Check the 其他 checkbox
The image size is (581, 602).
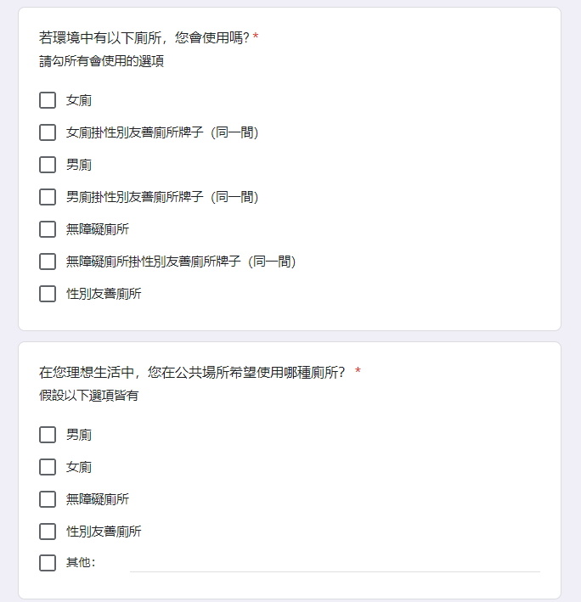pos(48,563)
